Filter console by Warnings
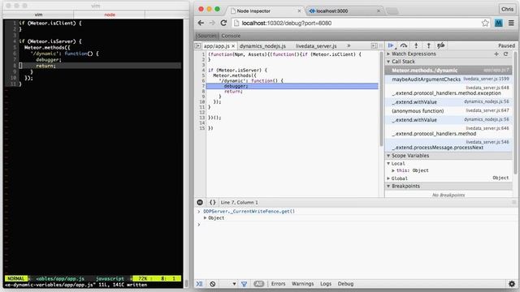The image size is (520, 292). (302, 284)
